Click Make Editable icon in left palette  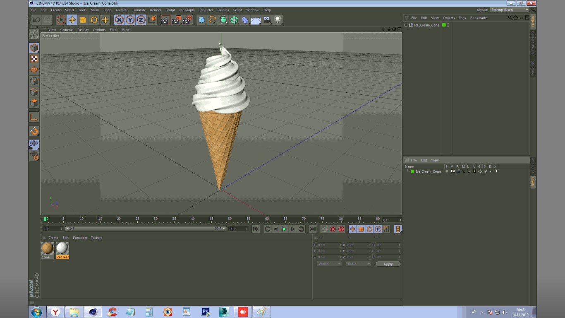(x=34, y=34)
